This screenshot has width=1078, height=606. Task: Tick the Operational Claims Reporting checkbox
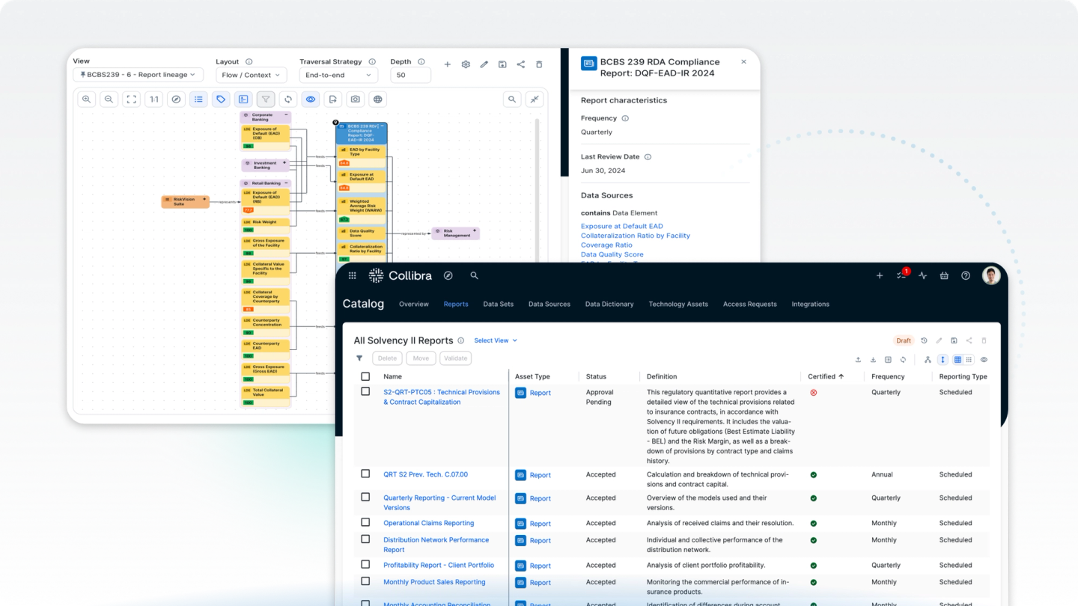(x=365, y=522)
